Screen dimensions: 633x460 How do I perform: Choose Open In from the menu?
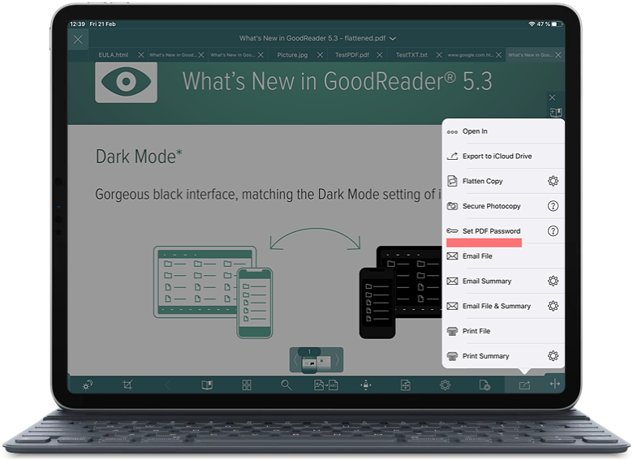pyautogui.click(x=504, y=131)
